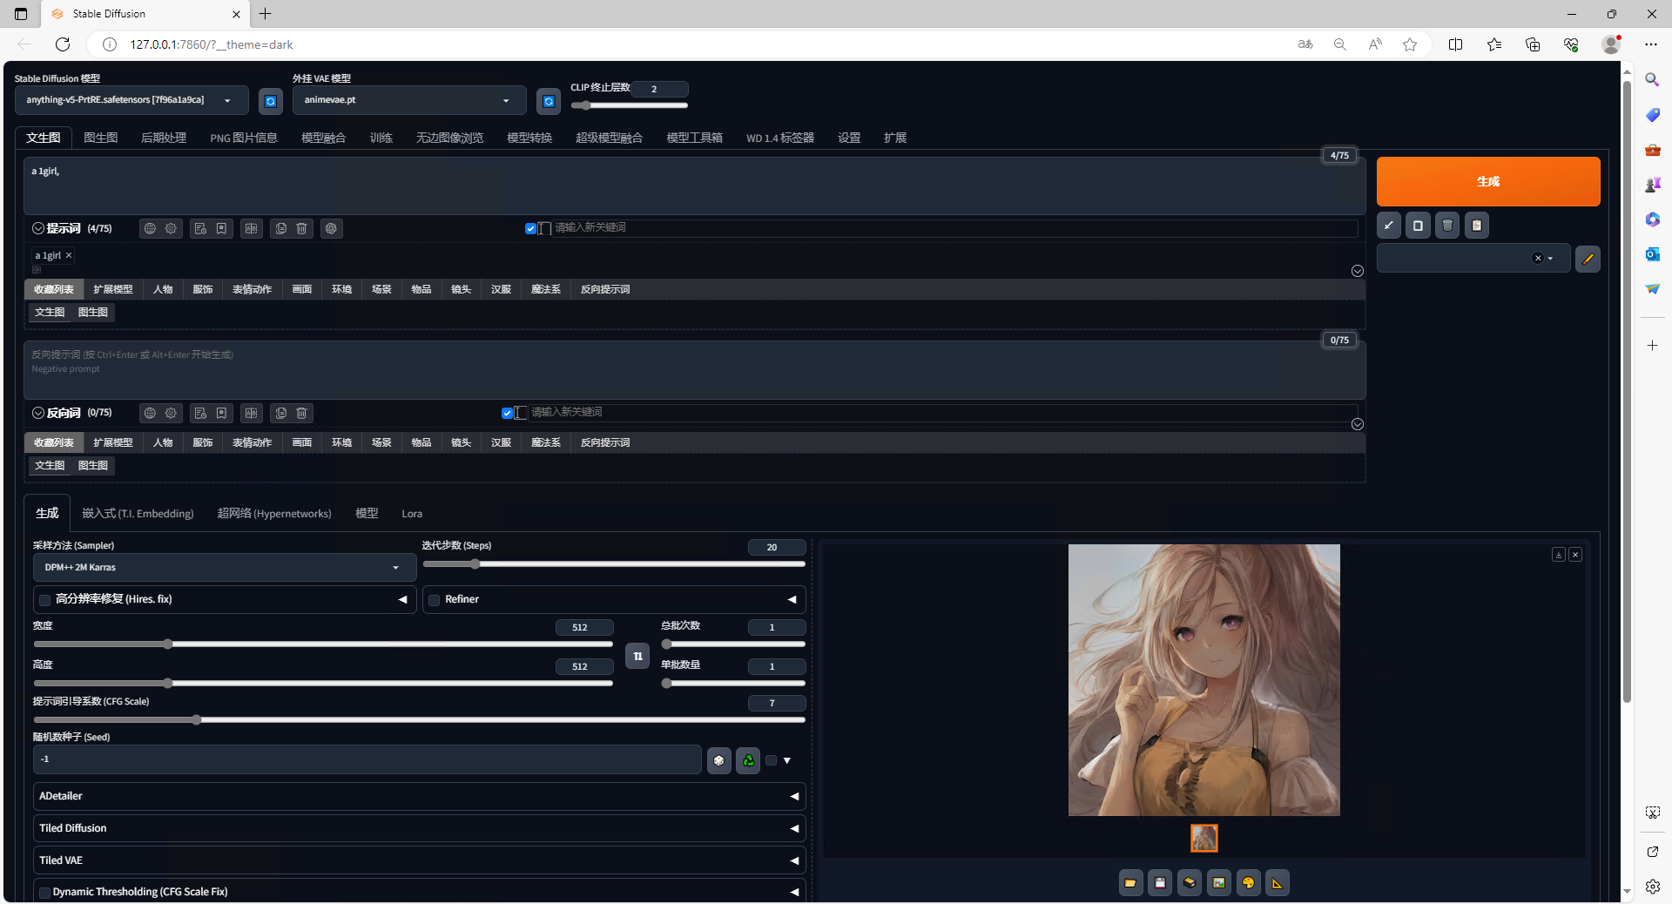This screenshot has height=904, width=1672.
Task: Toggle the prompt keyword input checkbox
Action: 530,229
